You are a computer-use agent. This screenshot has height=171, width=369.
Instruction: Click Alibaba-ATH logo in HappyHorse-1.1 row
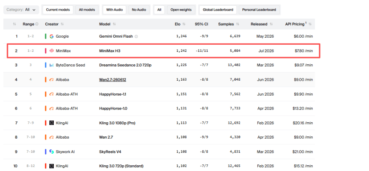click(52, 94)
